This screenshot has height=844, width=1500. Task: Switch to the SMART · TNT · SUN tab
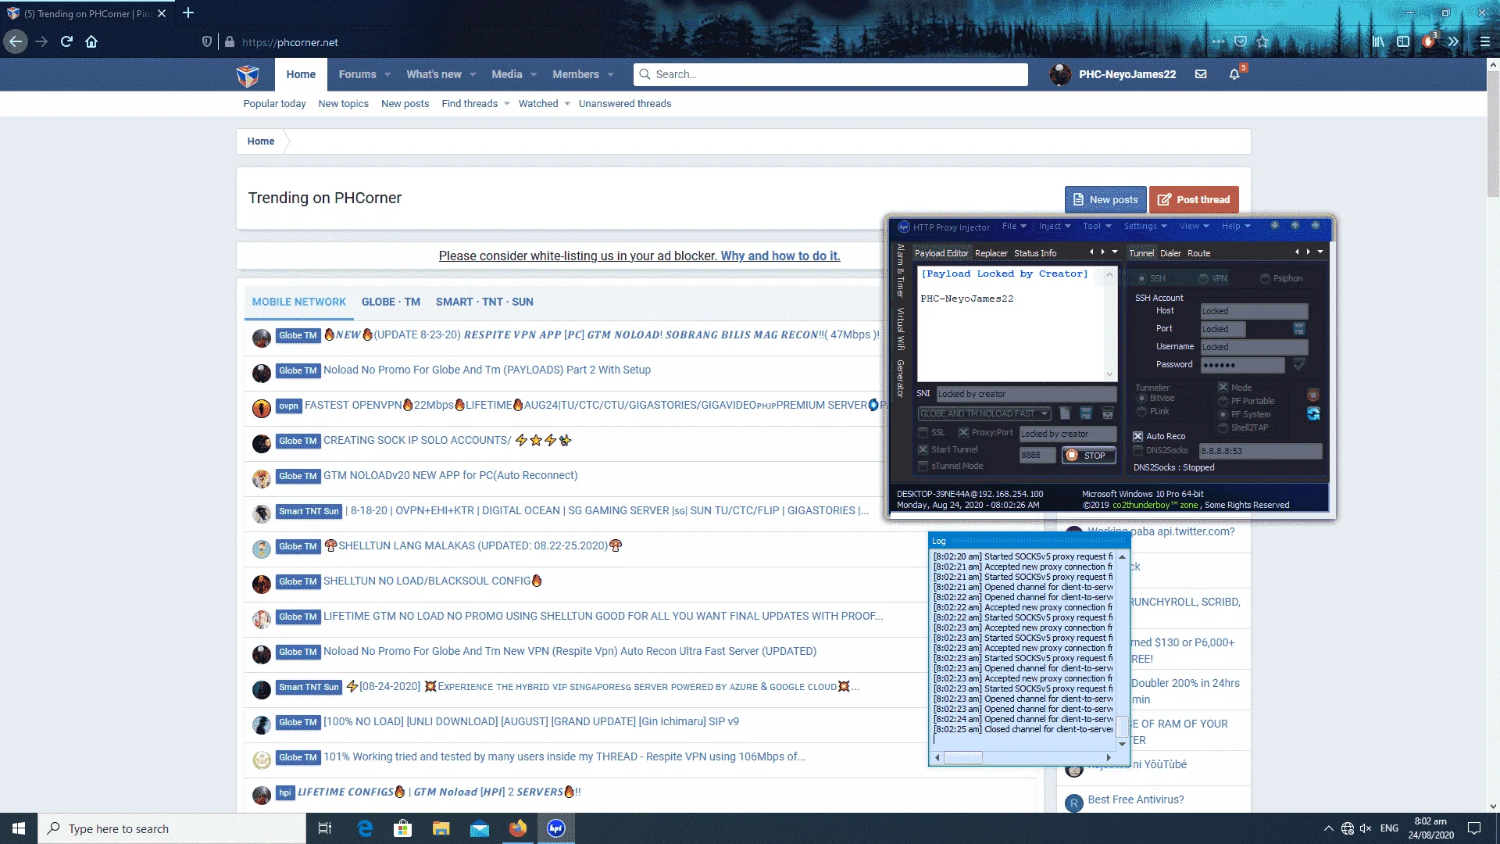(x=484, y=302)
